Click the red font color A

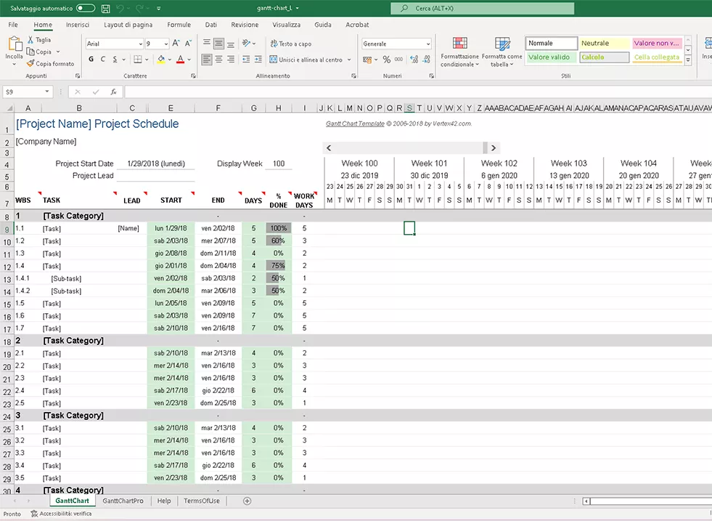tap(180, 60)
